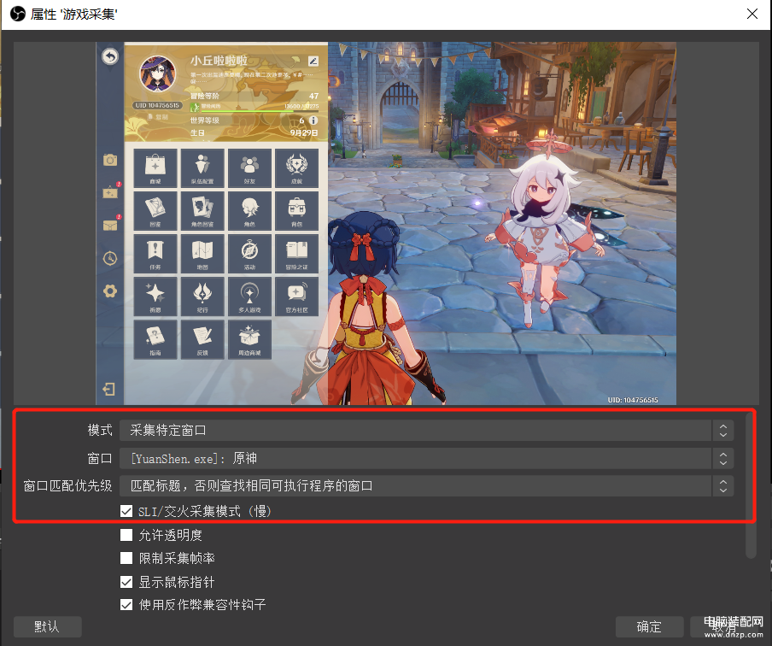
Task: Click the gift bag icon with red badge
Action: (x=111, y=191)
